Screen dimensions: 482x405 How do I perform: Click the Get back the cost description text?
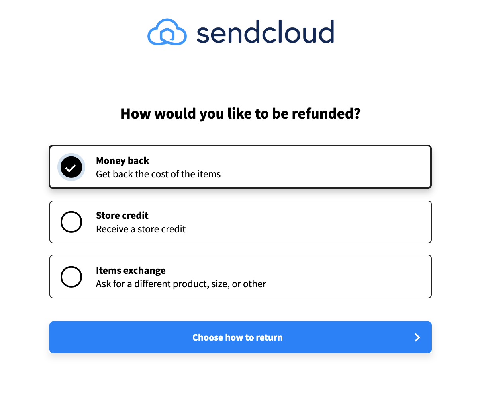[158, 174]
